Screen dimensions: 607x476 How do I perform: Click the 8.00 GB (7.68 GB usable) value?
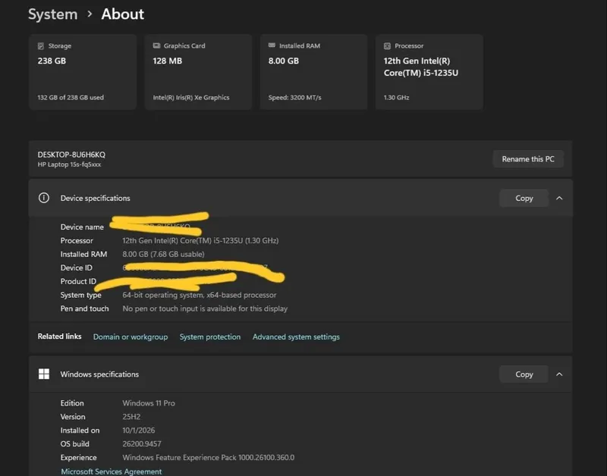click(163, 254)
